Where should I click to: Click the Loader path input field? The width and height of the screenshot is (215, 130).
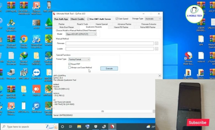110,49
